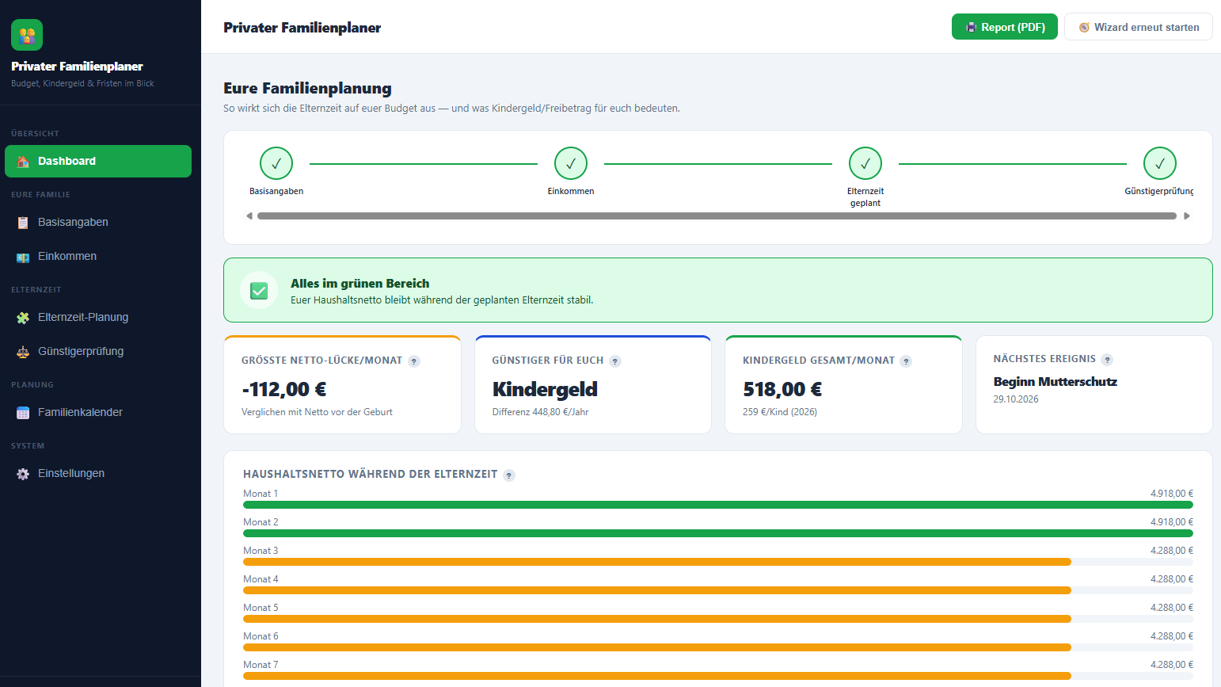Image resolution: width=1221 pixels, height=687 pixels.
Task: Click the Einkommen money icon
Action: click(x=23, y=257)
